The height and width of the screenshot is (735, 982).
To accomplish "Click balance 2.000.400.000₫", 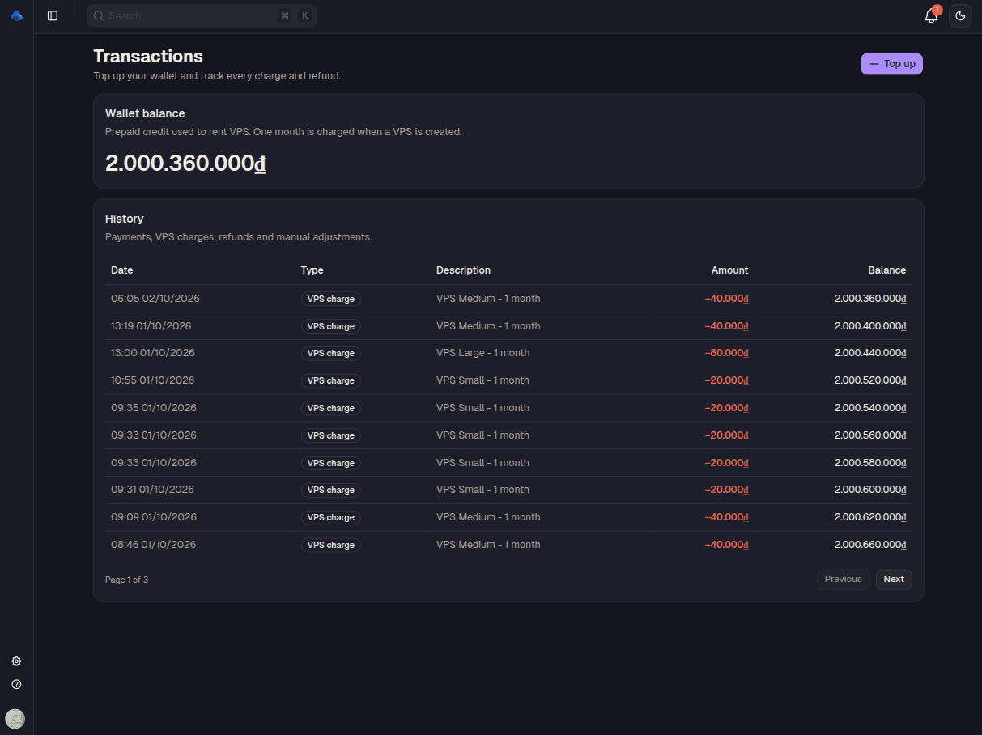I will (870, 326).
